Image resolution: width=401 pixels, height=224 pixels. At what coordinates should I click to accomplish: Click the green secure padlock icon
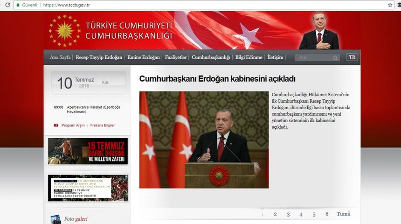tap(18, 5)
